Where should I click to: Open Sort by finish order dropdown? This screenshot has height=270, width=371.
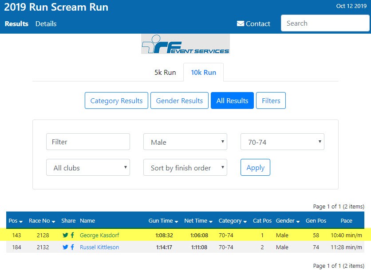(185, 168)
